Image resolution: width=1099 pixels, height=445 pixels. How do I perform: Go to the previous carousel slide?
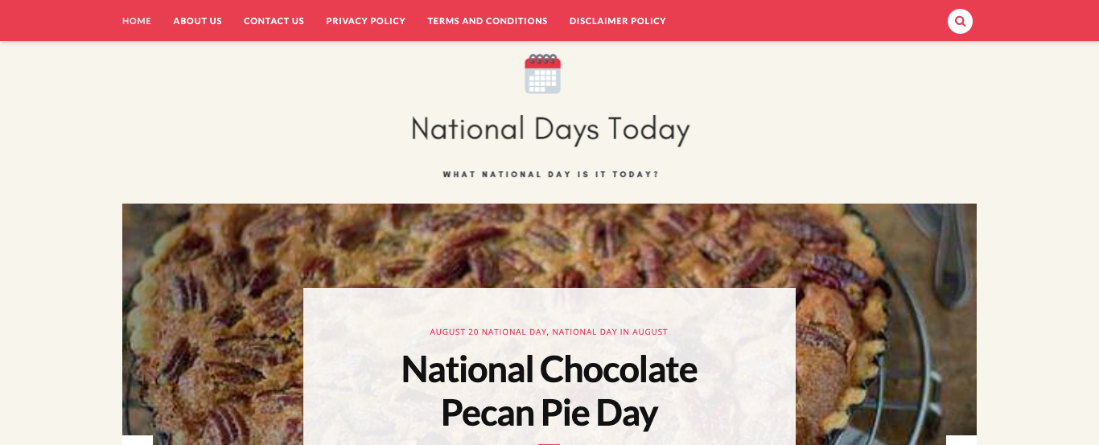pyautogui.click(x=138, y=440)
